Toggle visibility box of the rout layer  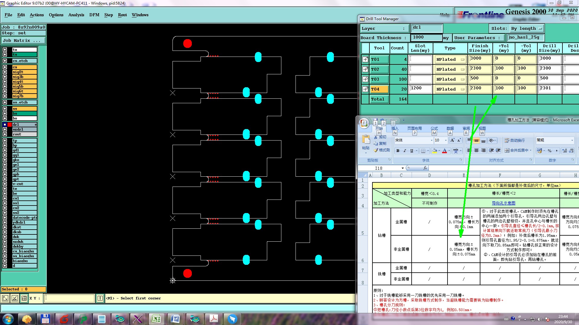click(5, 134)
